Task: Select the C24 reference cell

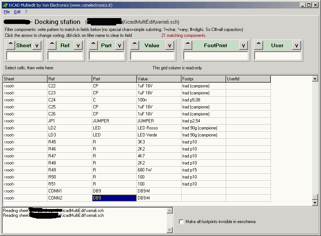Action: (x=70, y=100)
